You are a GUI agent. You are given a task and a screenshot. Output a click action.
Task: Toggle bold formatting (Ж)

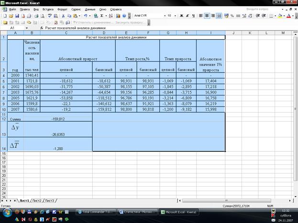tap(182, 16)
